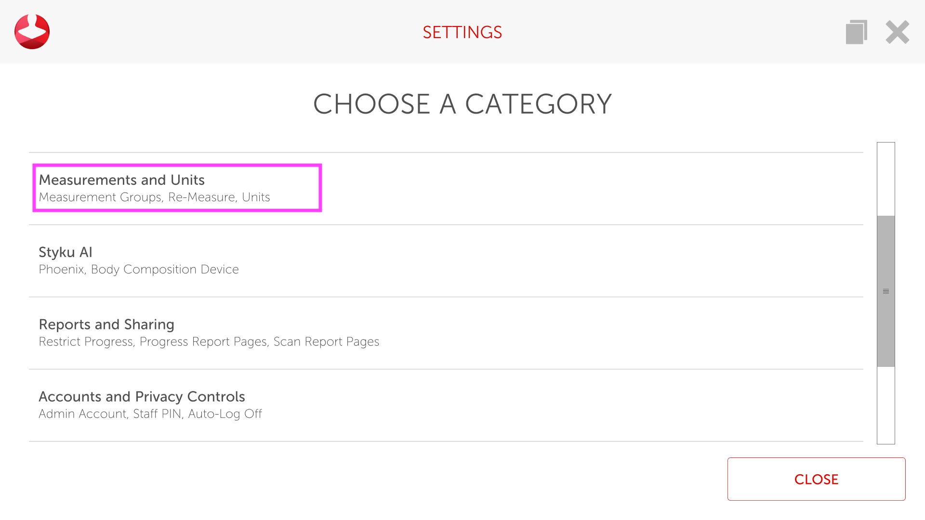
Task: Click the red Styku logo icon
Action: click(32, 32)
